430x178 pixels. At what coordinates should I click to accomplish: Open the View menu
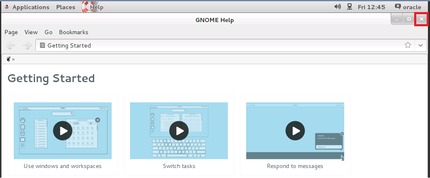pyautogui.click(x=31, y=33)
